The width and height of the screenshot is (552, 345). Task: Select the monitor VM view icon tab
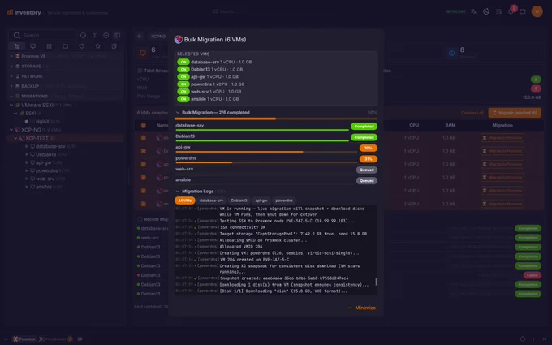click(32, 46)
